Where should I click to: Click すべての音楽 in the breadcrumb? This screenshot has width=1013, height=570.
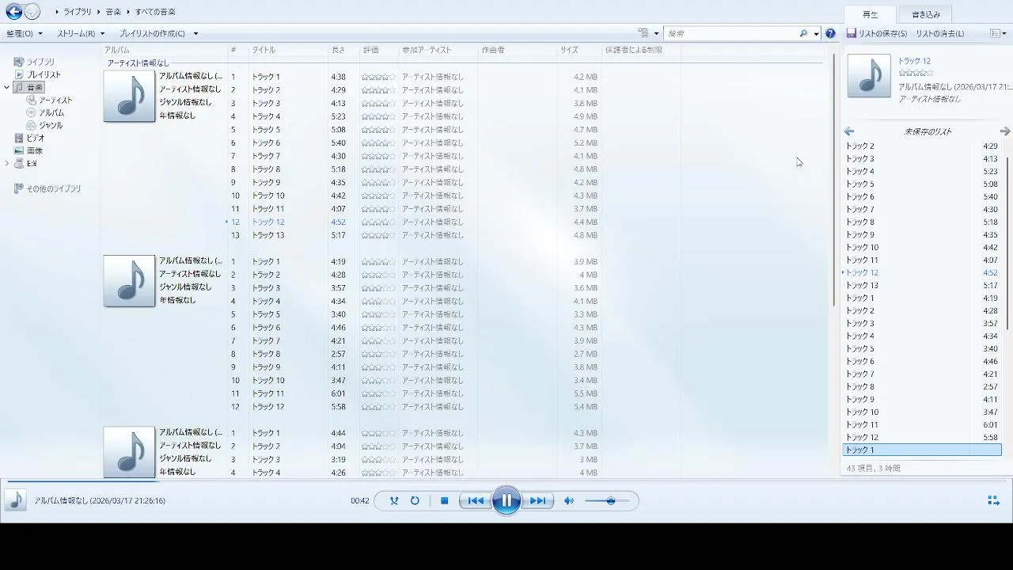155,12
